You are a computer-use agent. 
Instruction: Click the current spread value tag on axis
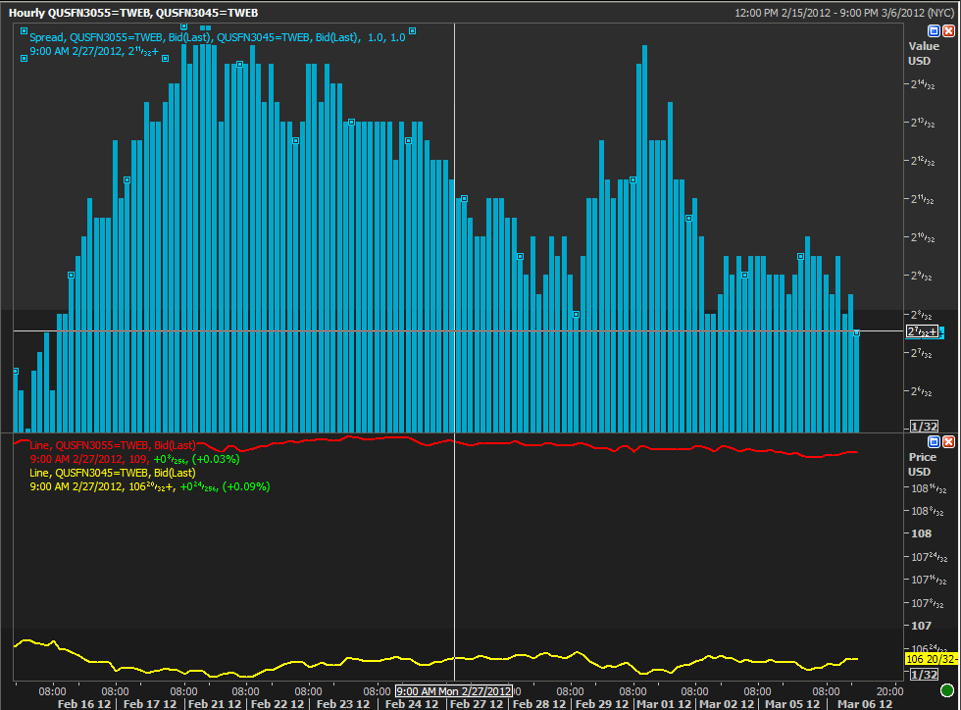(x=922, y=331)
